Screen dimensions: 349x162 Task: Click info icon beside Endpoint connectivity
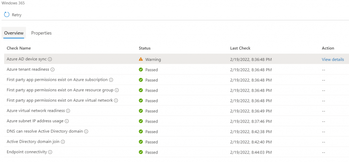pyautogui.click(x=50, y=152)
